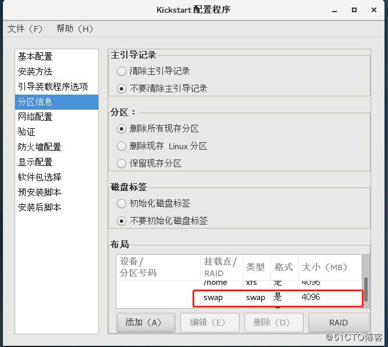
Task: Select 不要初始化磁盘标签 radio option
Action: (x=122, y=221)
